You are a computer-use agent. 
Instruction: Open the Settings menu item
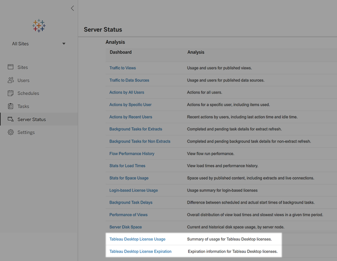pyautogui.click(x=26, y=132)
